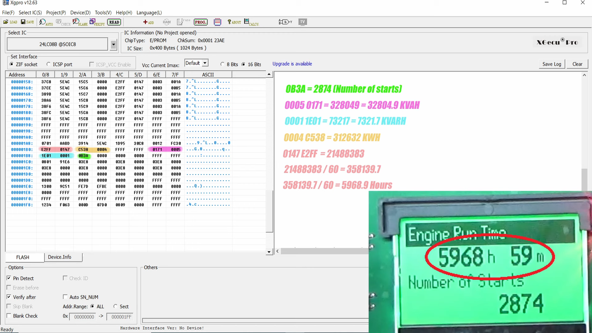Enable the Blank Check checkbox
The width and height of the screenshot is (592, 333).
[9, 316]
